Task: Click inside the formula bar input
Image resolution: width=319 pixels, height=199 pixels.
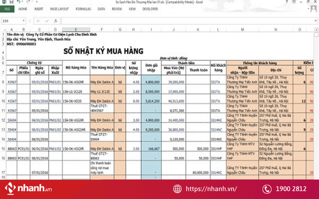Action: [188, 21]
